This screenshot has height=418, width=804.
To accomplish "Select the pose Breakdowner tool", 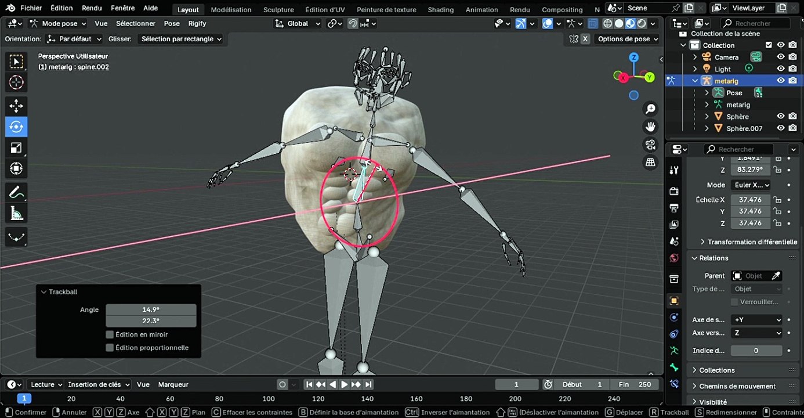I will (x=16, y=237).
